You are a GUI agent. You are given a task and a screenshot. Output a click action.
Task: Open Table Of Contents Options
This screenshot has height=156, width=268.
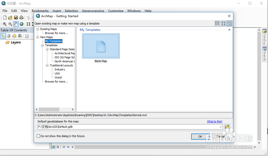tap(27, 36)
